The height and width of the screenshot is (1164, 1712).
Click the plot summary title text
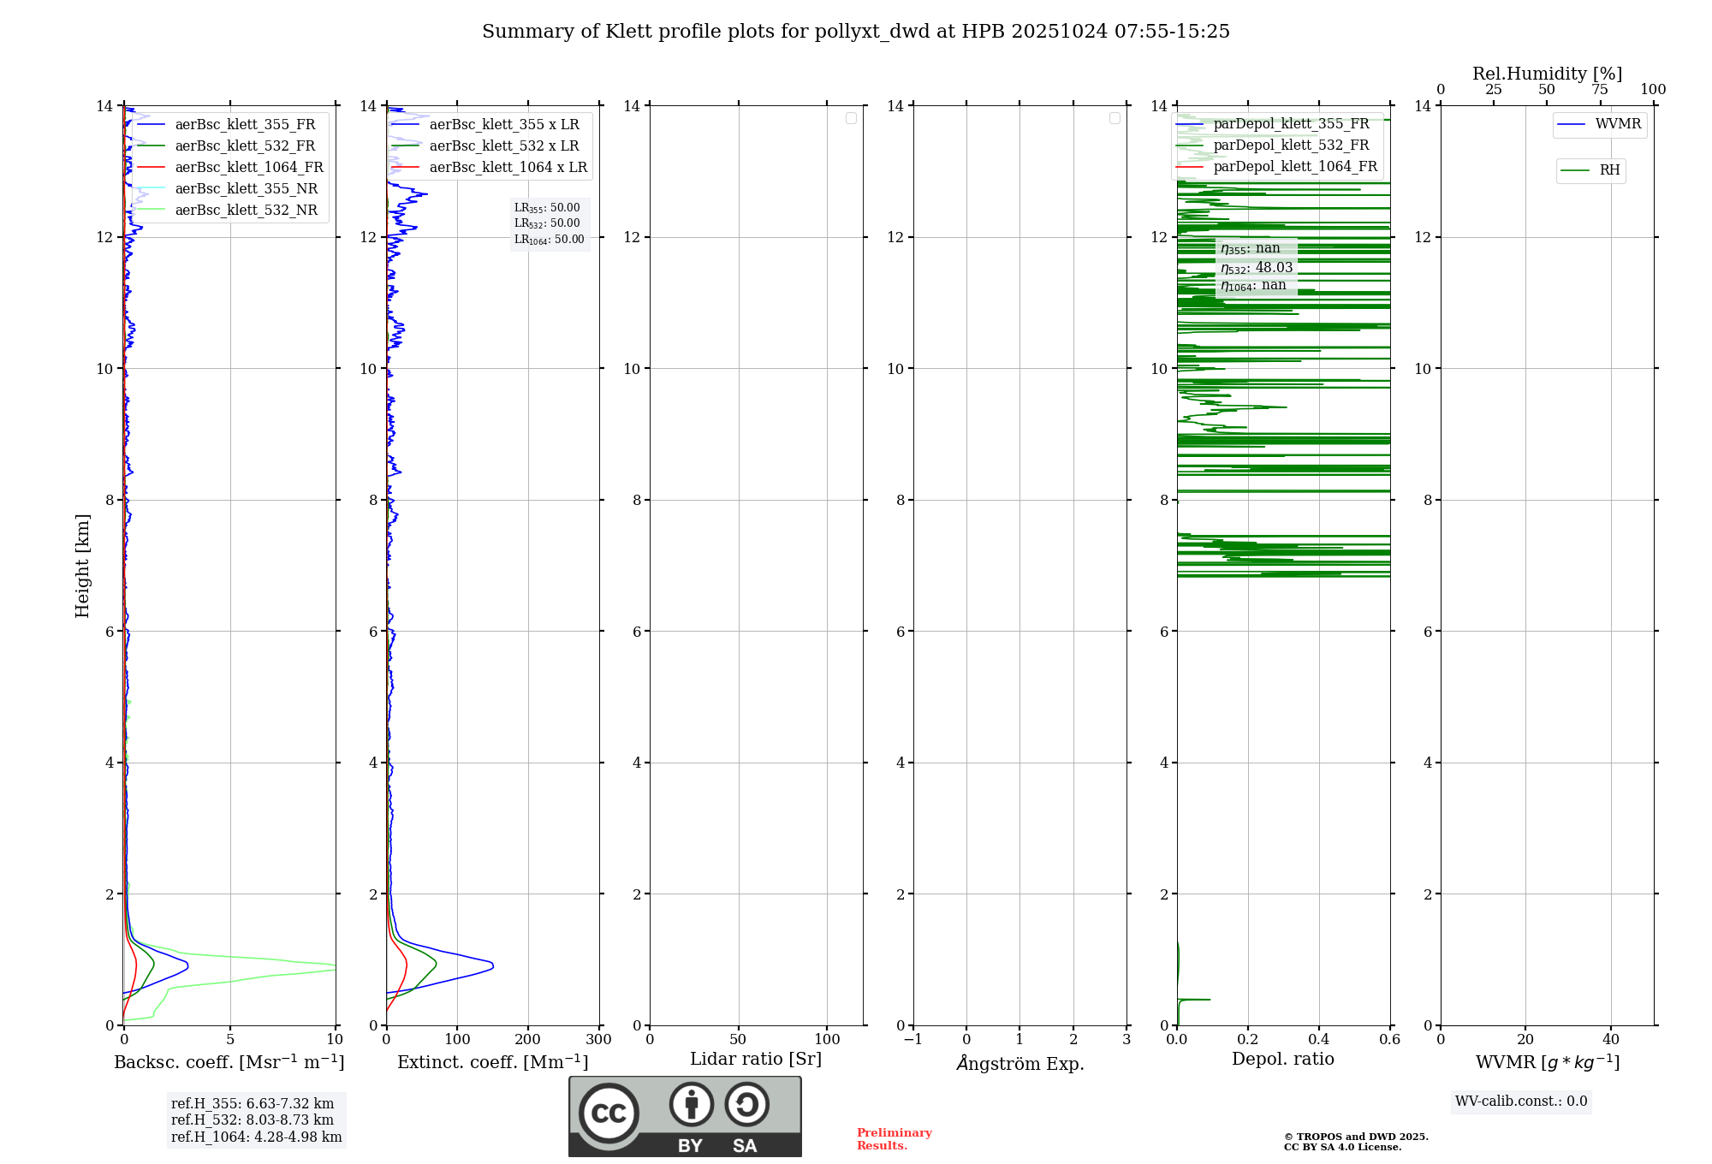pyautogui.click(x=855, y=32)
